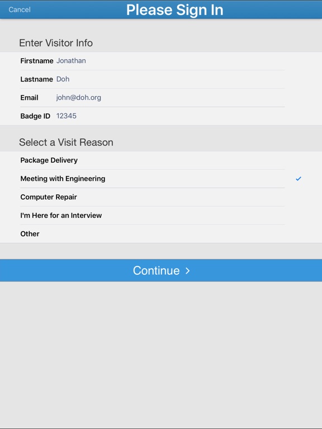This screenshot has width=322, height=429.
Task: Tap the Continue button
Action: (161, 270)
